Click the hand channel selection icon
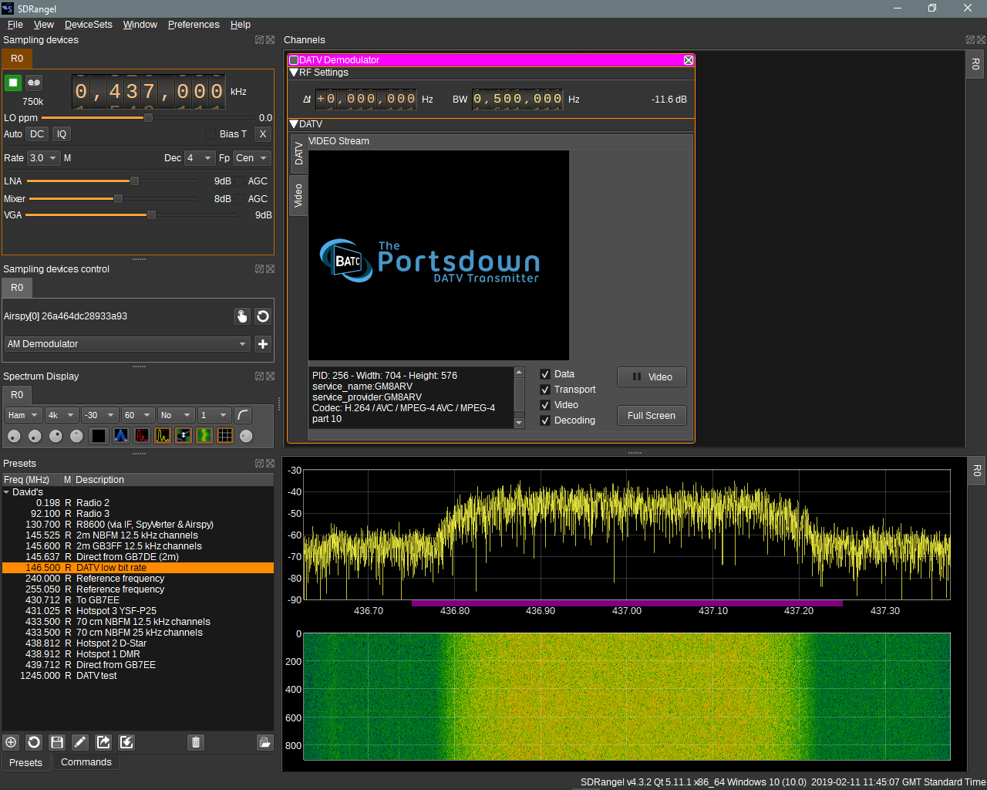987x790 pixels. pyautogui.click(x=242, y=316)
